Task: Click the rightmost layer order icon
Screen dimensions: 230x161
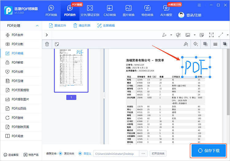Action: pos(225,44)
